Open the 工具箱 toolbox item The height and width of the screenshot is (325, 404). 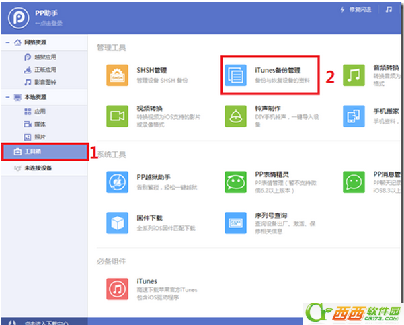tap(45, 151)
